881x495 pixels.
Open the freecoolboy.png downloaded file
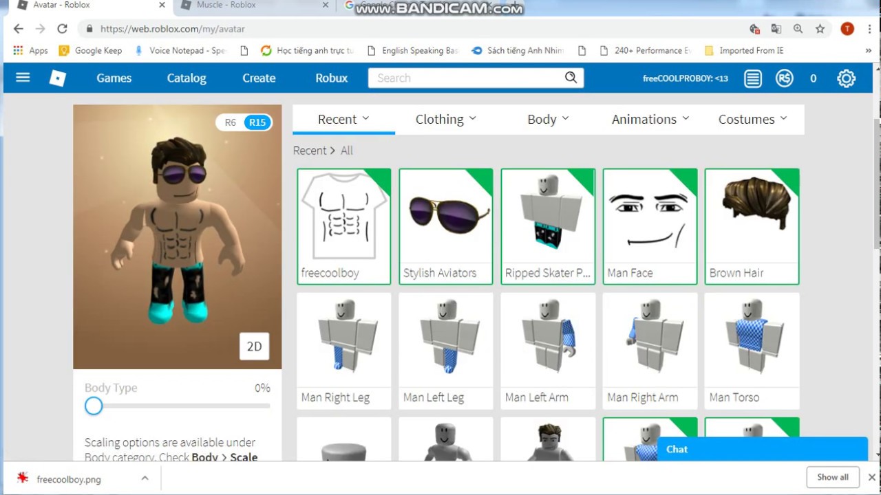(69, 479)
